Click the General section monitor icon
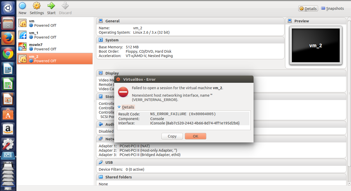This screenshot has height=191, width=351. [x=101, y=21]
